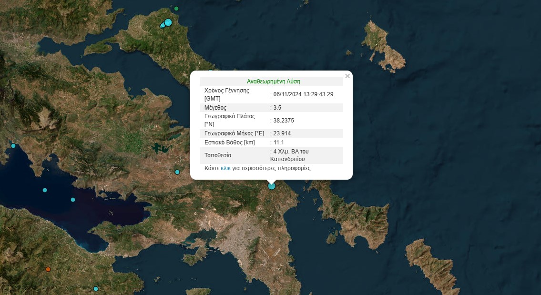Select the green earthquake marker at the top edge
541x295 pixels.
(176, 8)
